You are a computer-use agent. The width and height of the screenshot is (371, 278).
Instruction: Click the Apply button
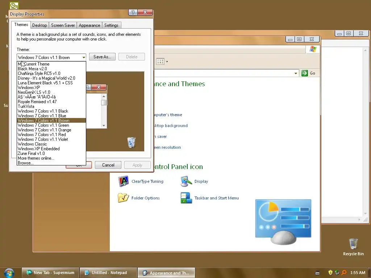pyautogui.click(x=137, y=165)
